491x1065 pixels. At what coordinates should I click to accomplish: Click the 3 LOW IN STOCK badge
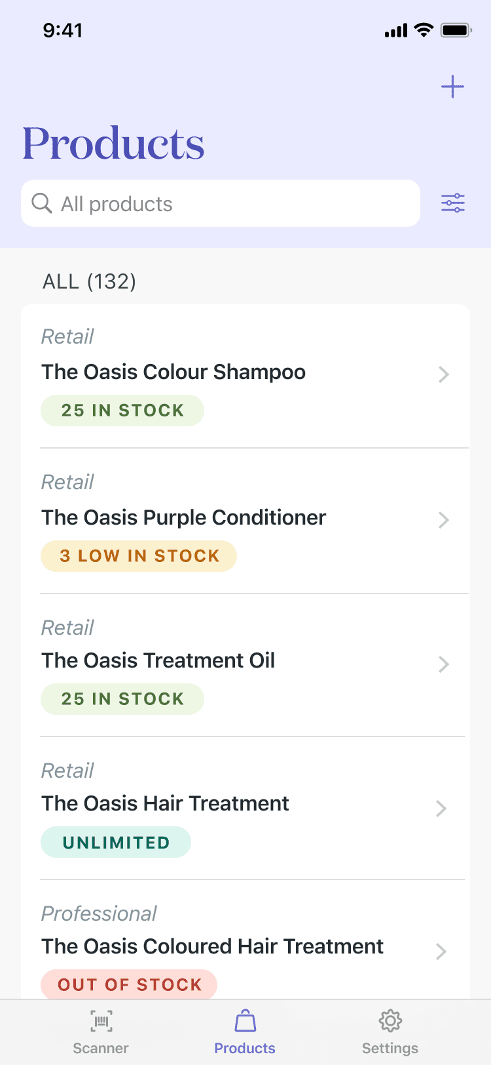pos(139,556)
